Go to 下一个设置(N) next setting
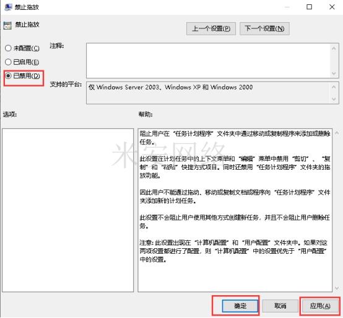Screen dimensions: 343x318 [x=264, y=28]
